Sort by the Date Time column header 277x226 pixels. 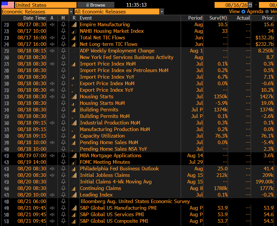point(35,18)
